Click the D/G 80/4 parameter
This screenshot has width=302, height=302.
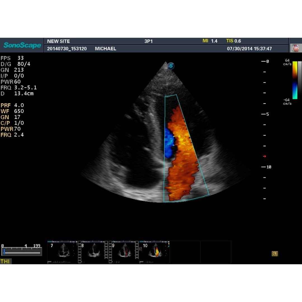click(x=15, y=64)
